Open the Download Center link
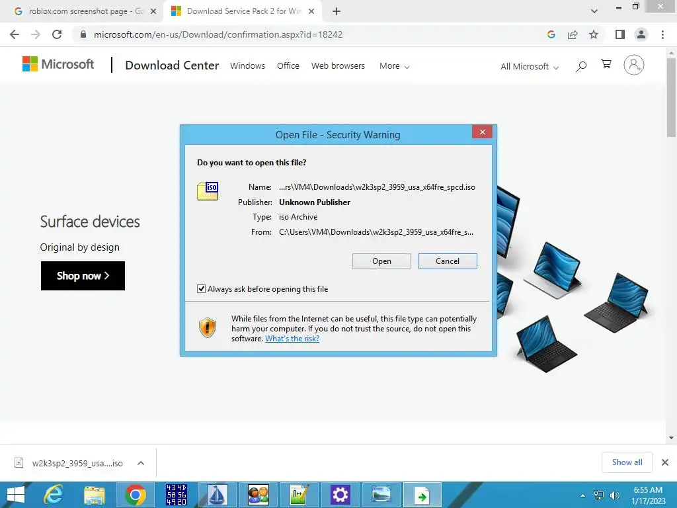Screen dimensions: 677x508 [x=172, y=65]
